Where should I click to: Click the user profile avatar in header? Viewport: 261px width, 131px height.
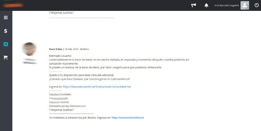point(245,5)
